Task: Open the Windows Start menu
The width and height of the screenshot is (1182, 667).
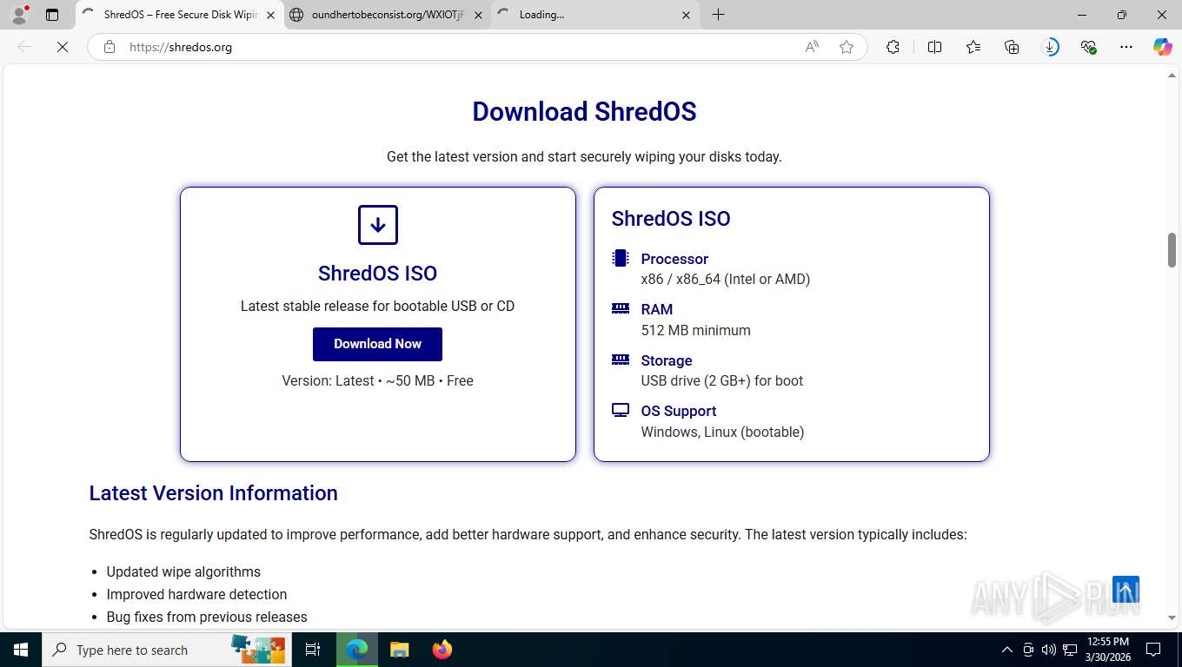Action: (21, 650)
